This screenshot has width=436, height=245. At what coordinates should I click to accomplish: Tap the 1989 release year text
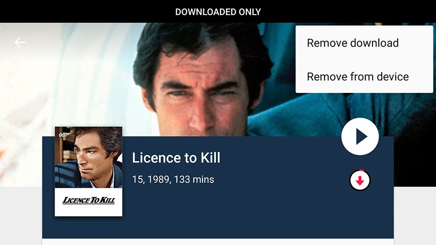tap(159, 180)
